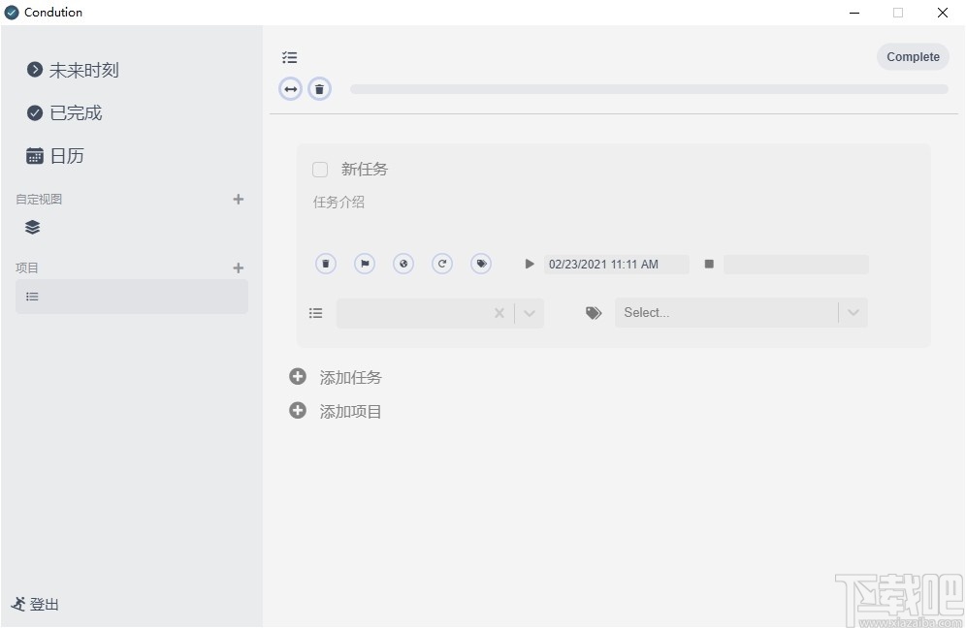This screenshot has height=628, width=966.
Task: Open the 日历 calendar view
Action: point(55,156)
